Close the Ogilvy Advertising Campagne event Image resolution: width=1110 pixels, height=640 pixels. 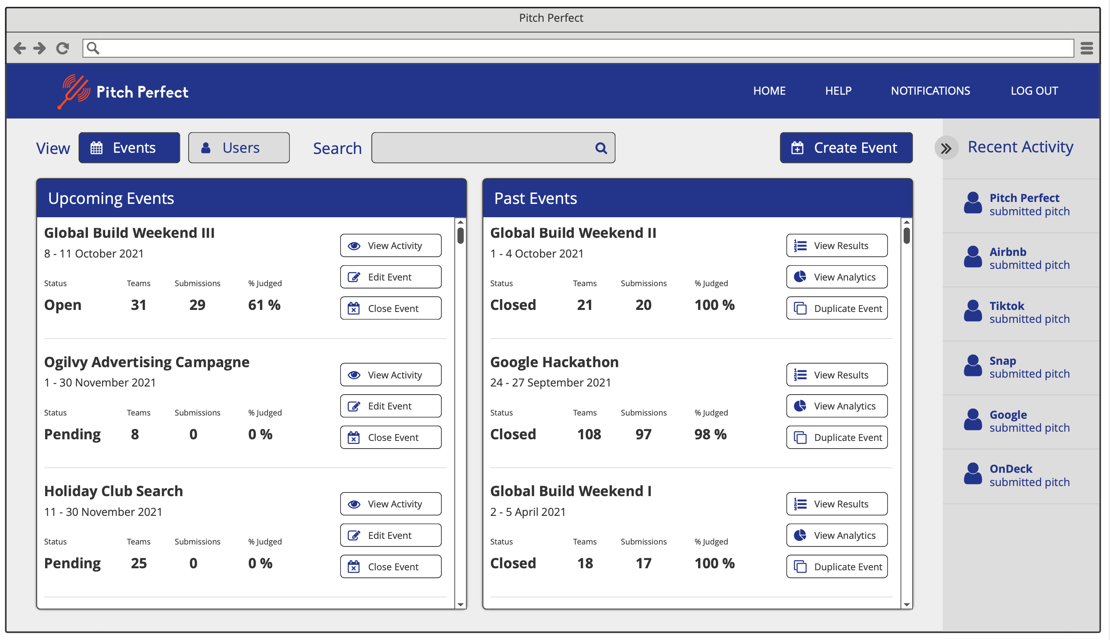point(391,437)
